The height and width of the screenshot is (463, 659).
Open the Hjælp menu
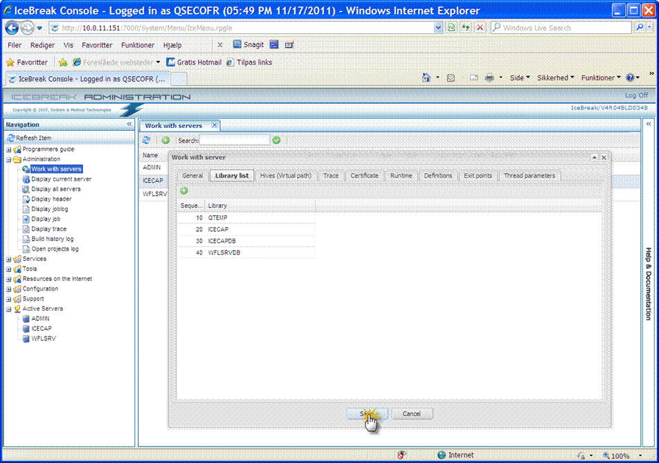pos(172,45)
